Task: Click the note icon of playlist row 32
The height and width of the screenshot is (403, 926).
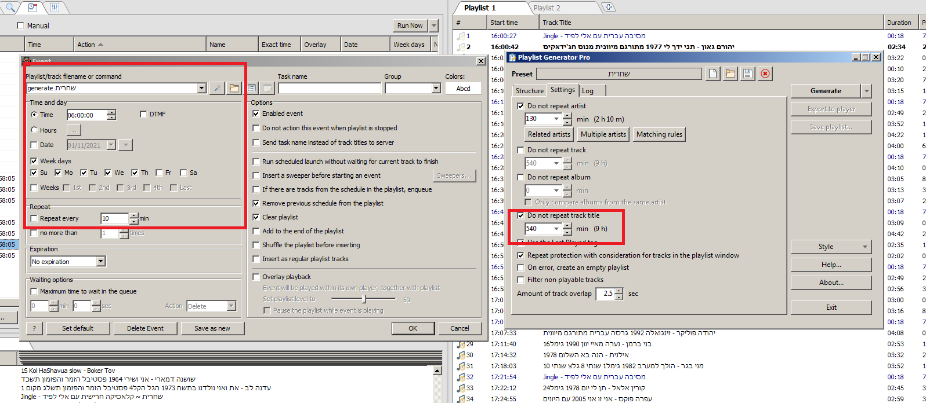Action: pos(461,377)
